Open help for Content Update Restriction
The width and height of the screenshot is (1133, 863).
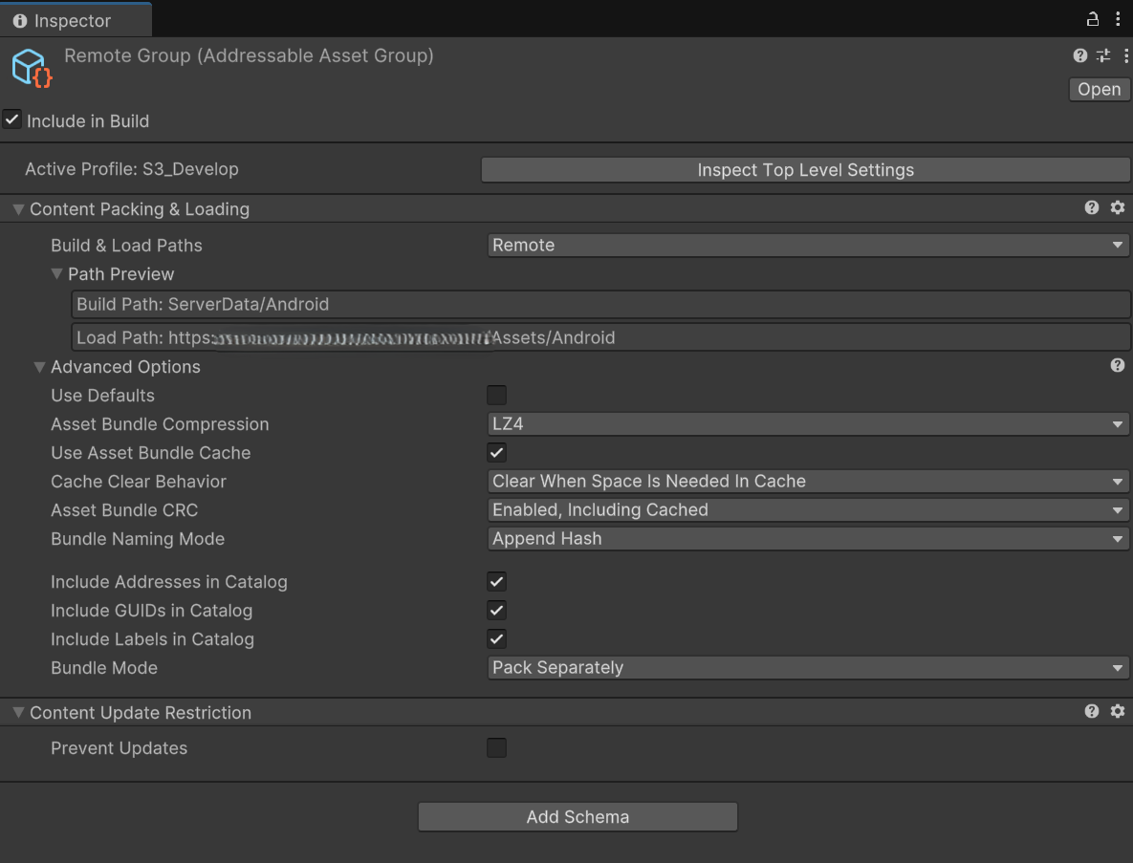pyautogui.click(x=1091, y=711)
